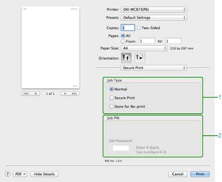
Task: Select the Secure Print job type
Action: 112,98
